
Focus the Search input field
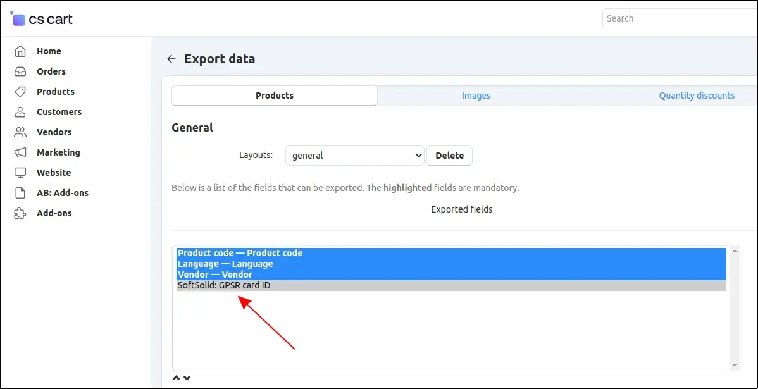(x=679, y=18)
